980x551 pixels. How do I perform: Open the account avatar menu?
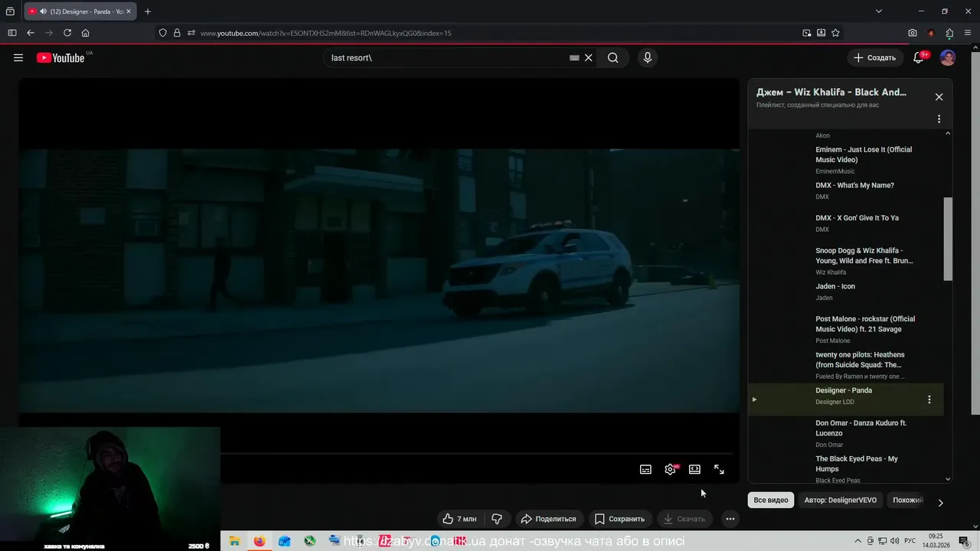tap(948, 57)
